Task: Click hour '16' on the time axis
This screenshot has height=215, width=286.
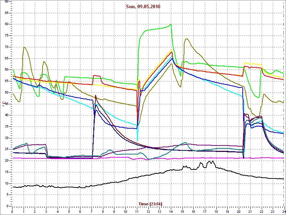Action: [x=193, y=211]
